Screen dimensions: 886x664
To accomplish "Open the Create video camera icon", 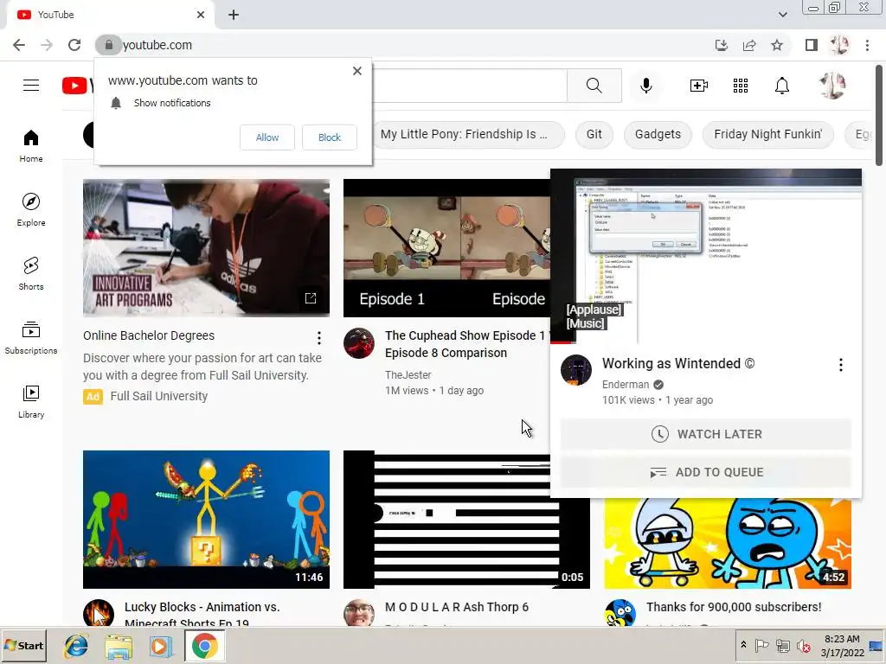I will [x=699, y=86].
